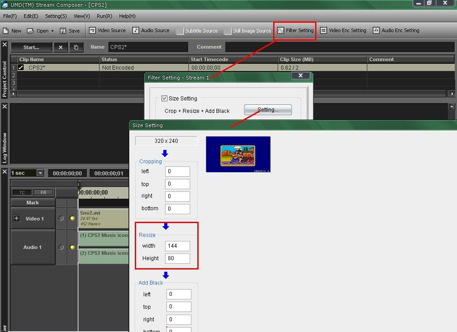Toggle the CPS2* clip checkbox

(x=21, y=67)
